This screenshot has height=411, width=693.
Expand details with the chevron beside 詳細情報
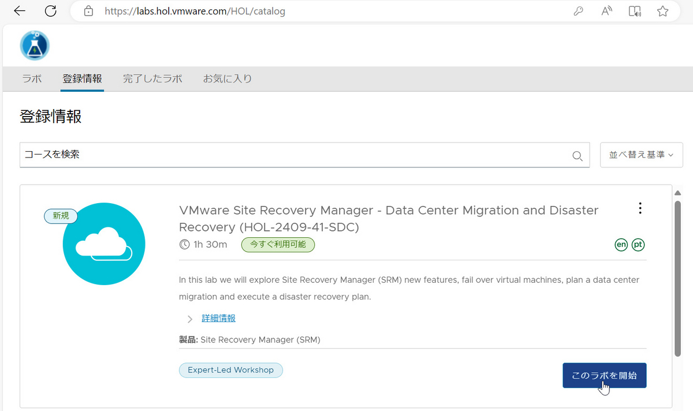click(190, 319)
